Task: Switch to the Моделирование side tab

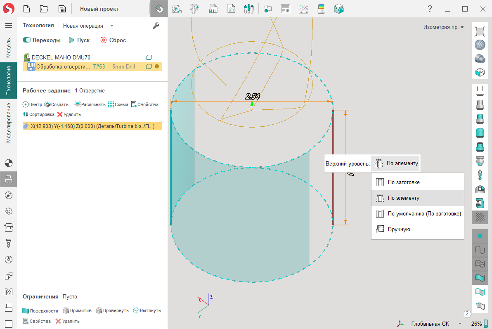Action: [x=8, y=123]
